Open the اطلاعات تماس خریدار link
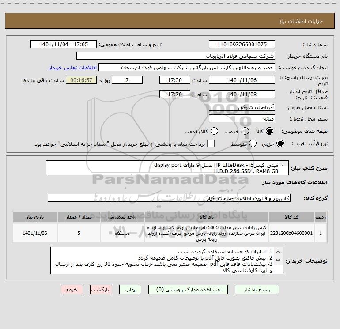This screenshot has width=340, height=329. pos(73,68)
